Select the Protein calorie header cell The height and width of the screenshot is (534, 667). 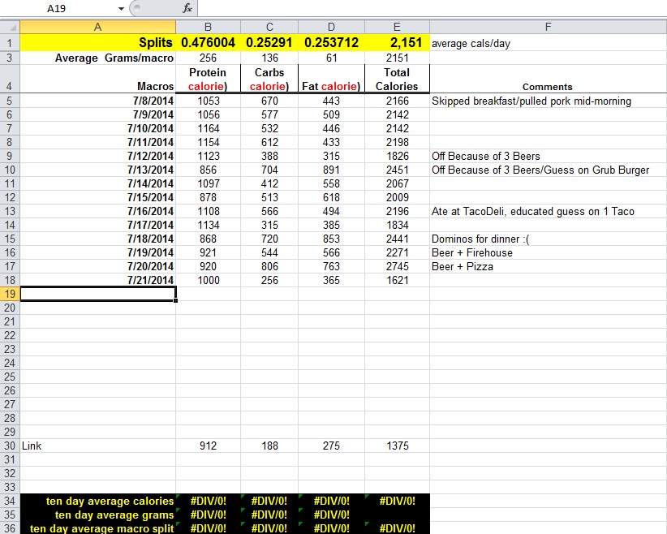[x=209, y=79]
